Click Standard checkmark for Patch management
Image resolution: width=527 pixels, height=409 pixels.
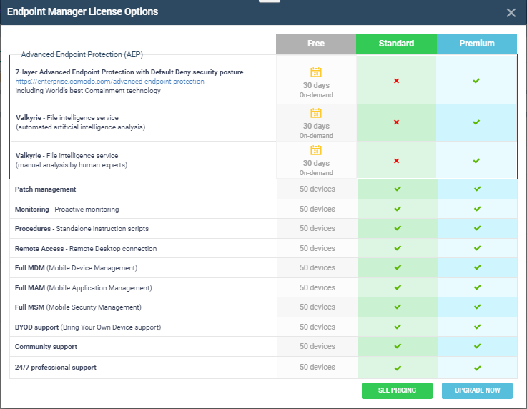[398, 189]
